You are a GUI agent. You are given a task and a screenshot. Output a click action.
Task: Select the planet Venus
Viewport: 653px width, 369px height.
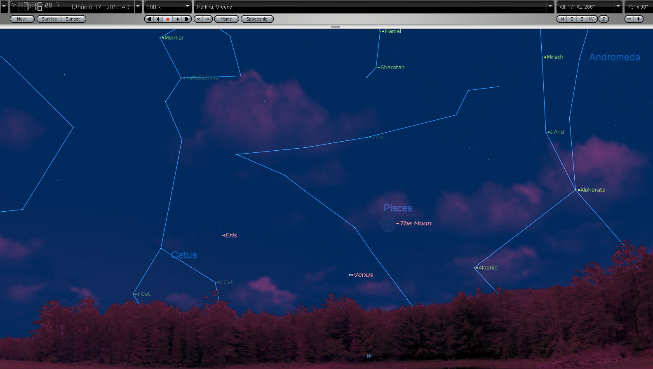tap(350, 275)
